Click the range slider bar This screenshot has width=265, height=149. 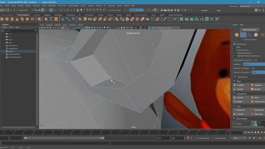click(x=64, y=138)
